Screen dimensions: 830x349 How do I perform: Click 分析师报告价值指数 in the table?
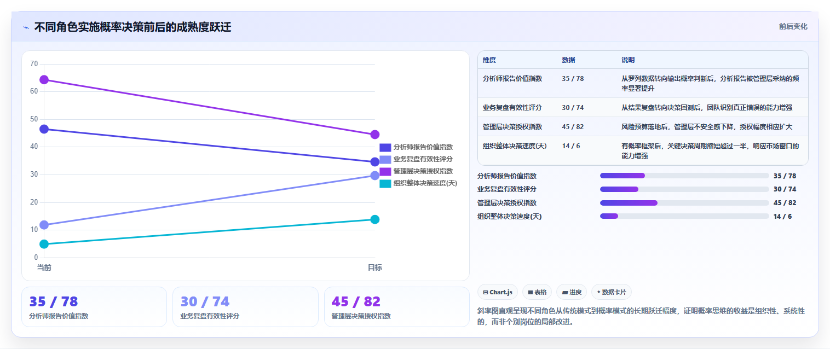click(512, 78)
